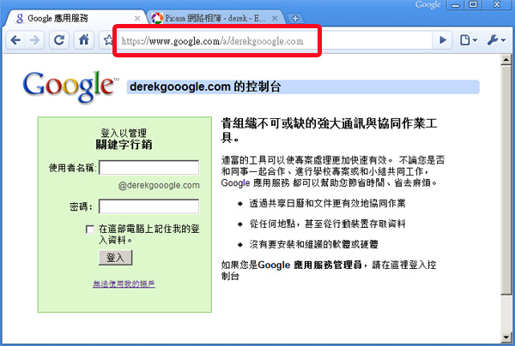Click the derekgooogle.com 的控制台 heading
This screenshot has width=515, height=346.
pos(205,86)
